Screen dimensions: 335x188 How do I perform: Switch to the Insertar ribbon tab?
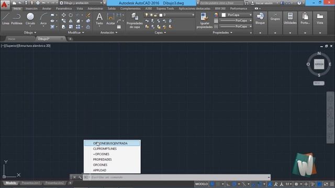(31, 8)
